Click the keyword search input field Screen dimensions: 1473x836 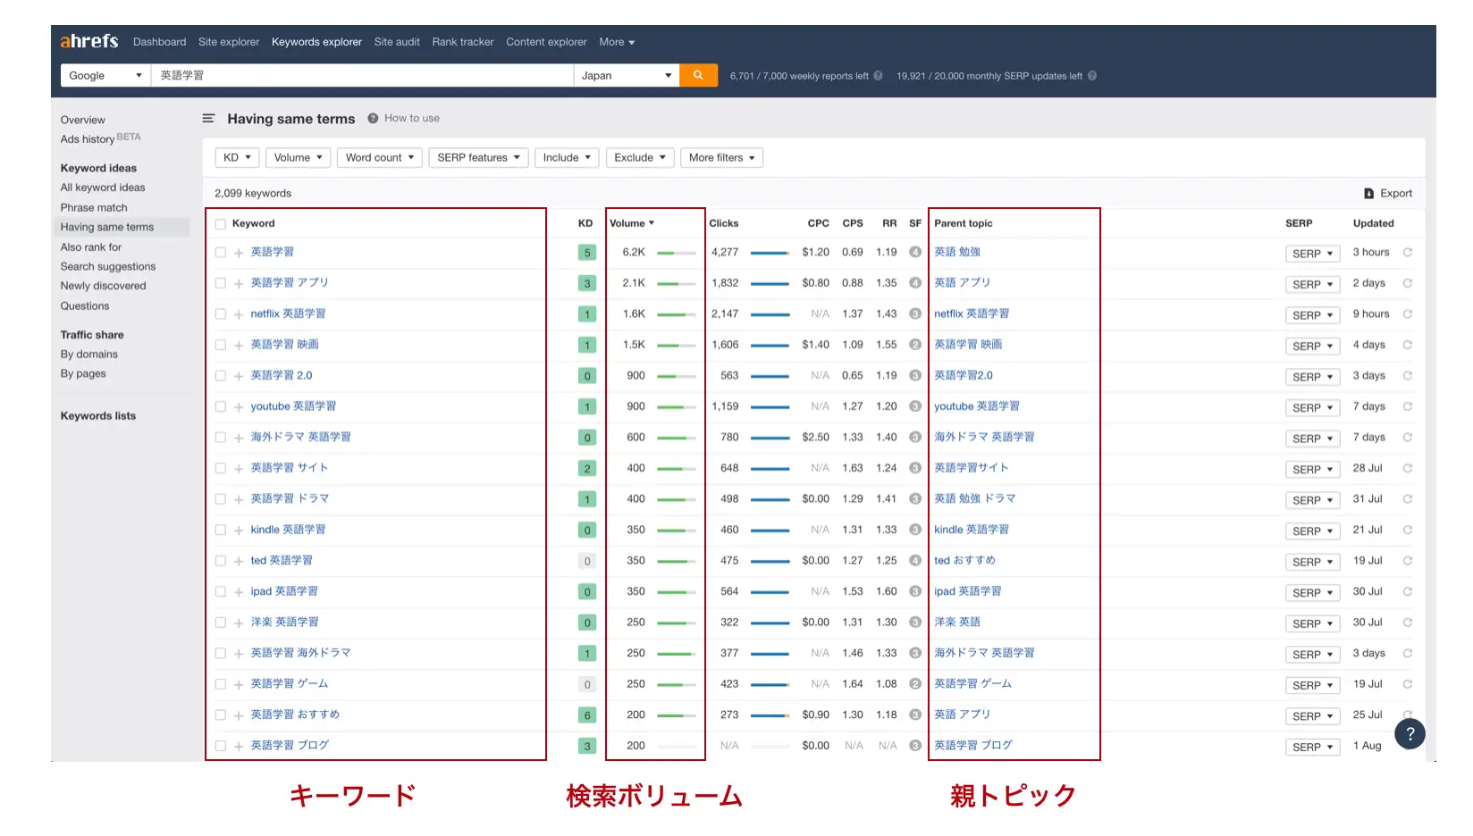pos(358,75)
